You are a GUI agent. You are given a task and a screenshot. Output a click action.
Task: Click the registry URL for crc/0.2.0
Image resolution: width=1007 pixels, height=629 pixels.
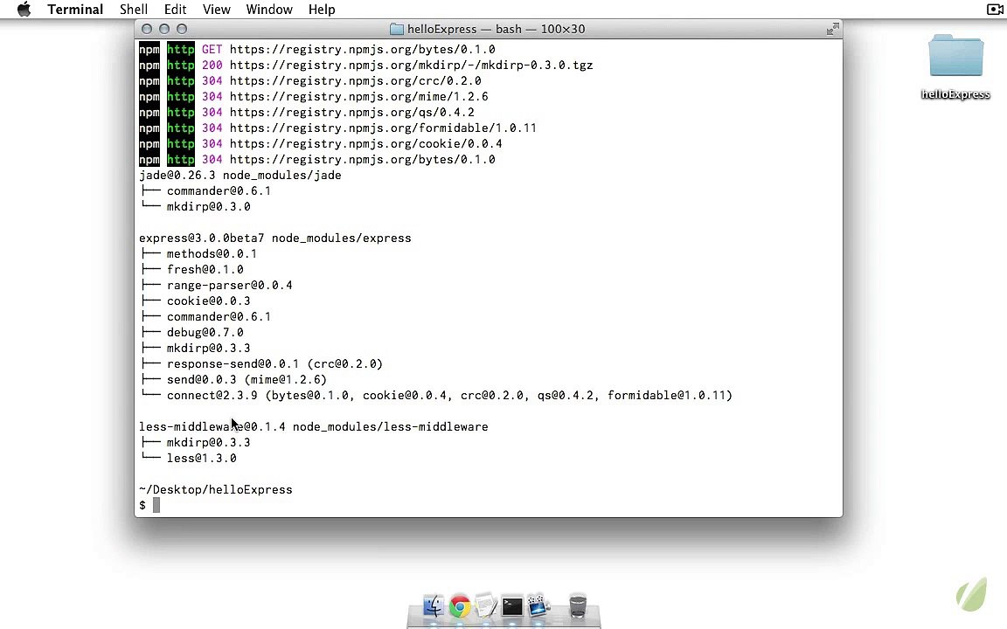tap(355, 81)
